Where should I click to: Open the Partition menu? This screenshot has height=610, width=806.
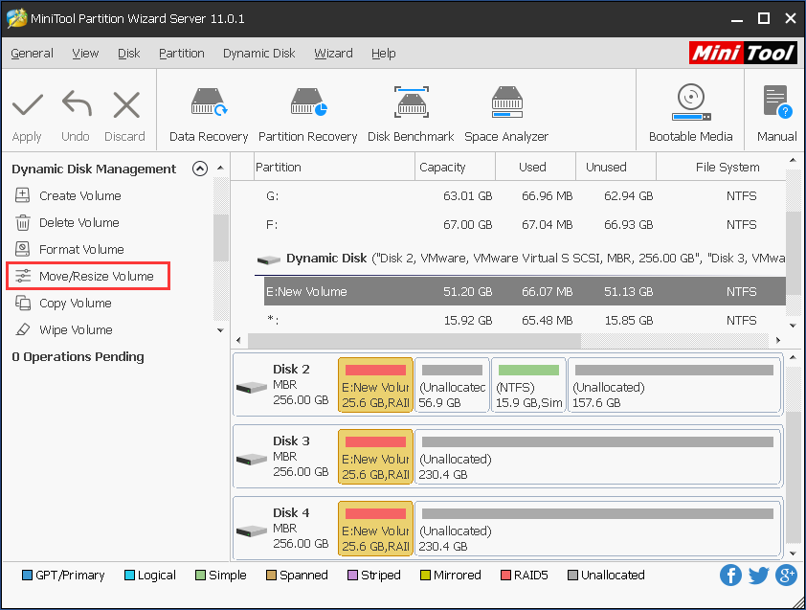(182, 54)
